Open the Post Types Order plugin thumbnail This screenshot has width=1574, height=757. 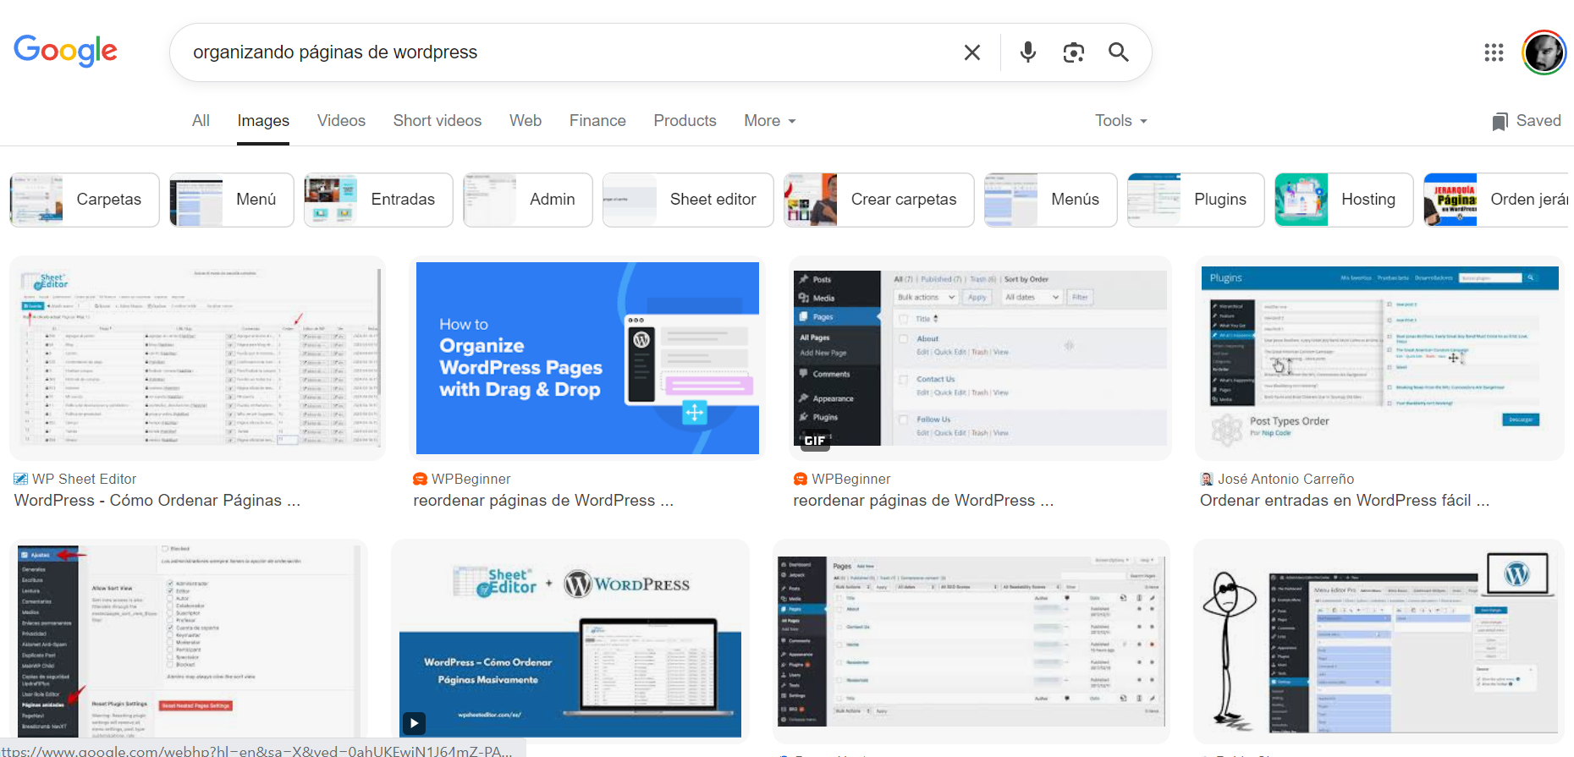pos(1379,359)
